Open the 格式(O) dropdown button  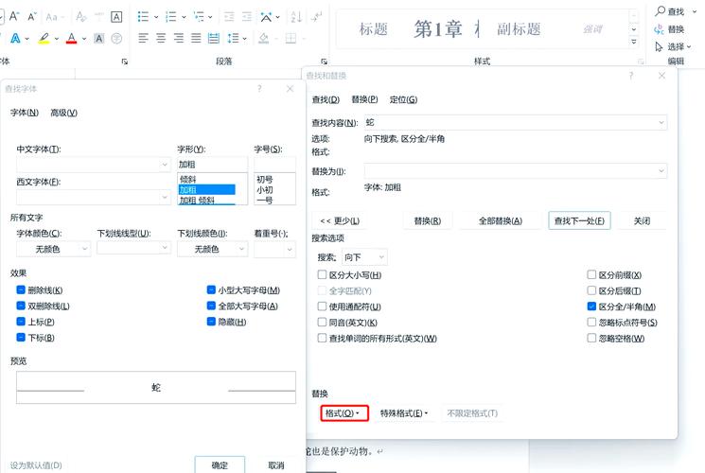344,413
